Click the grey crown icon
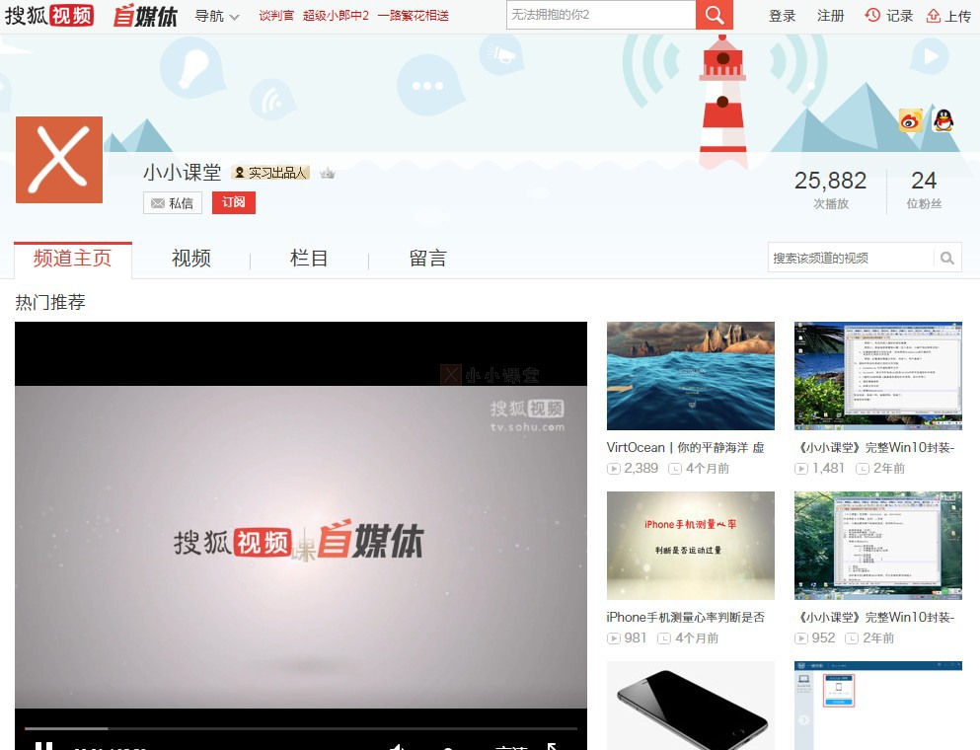The image size is (980, 750). coord(327,173)
